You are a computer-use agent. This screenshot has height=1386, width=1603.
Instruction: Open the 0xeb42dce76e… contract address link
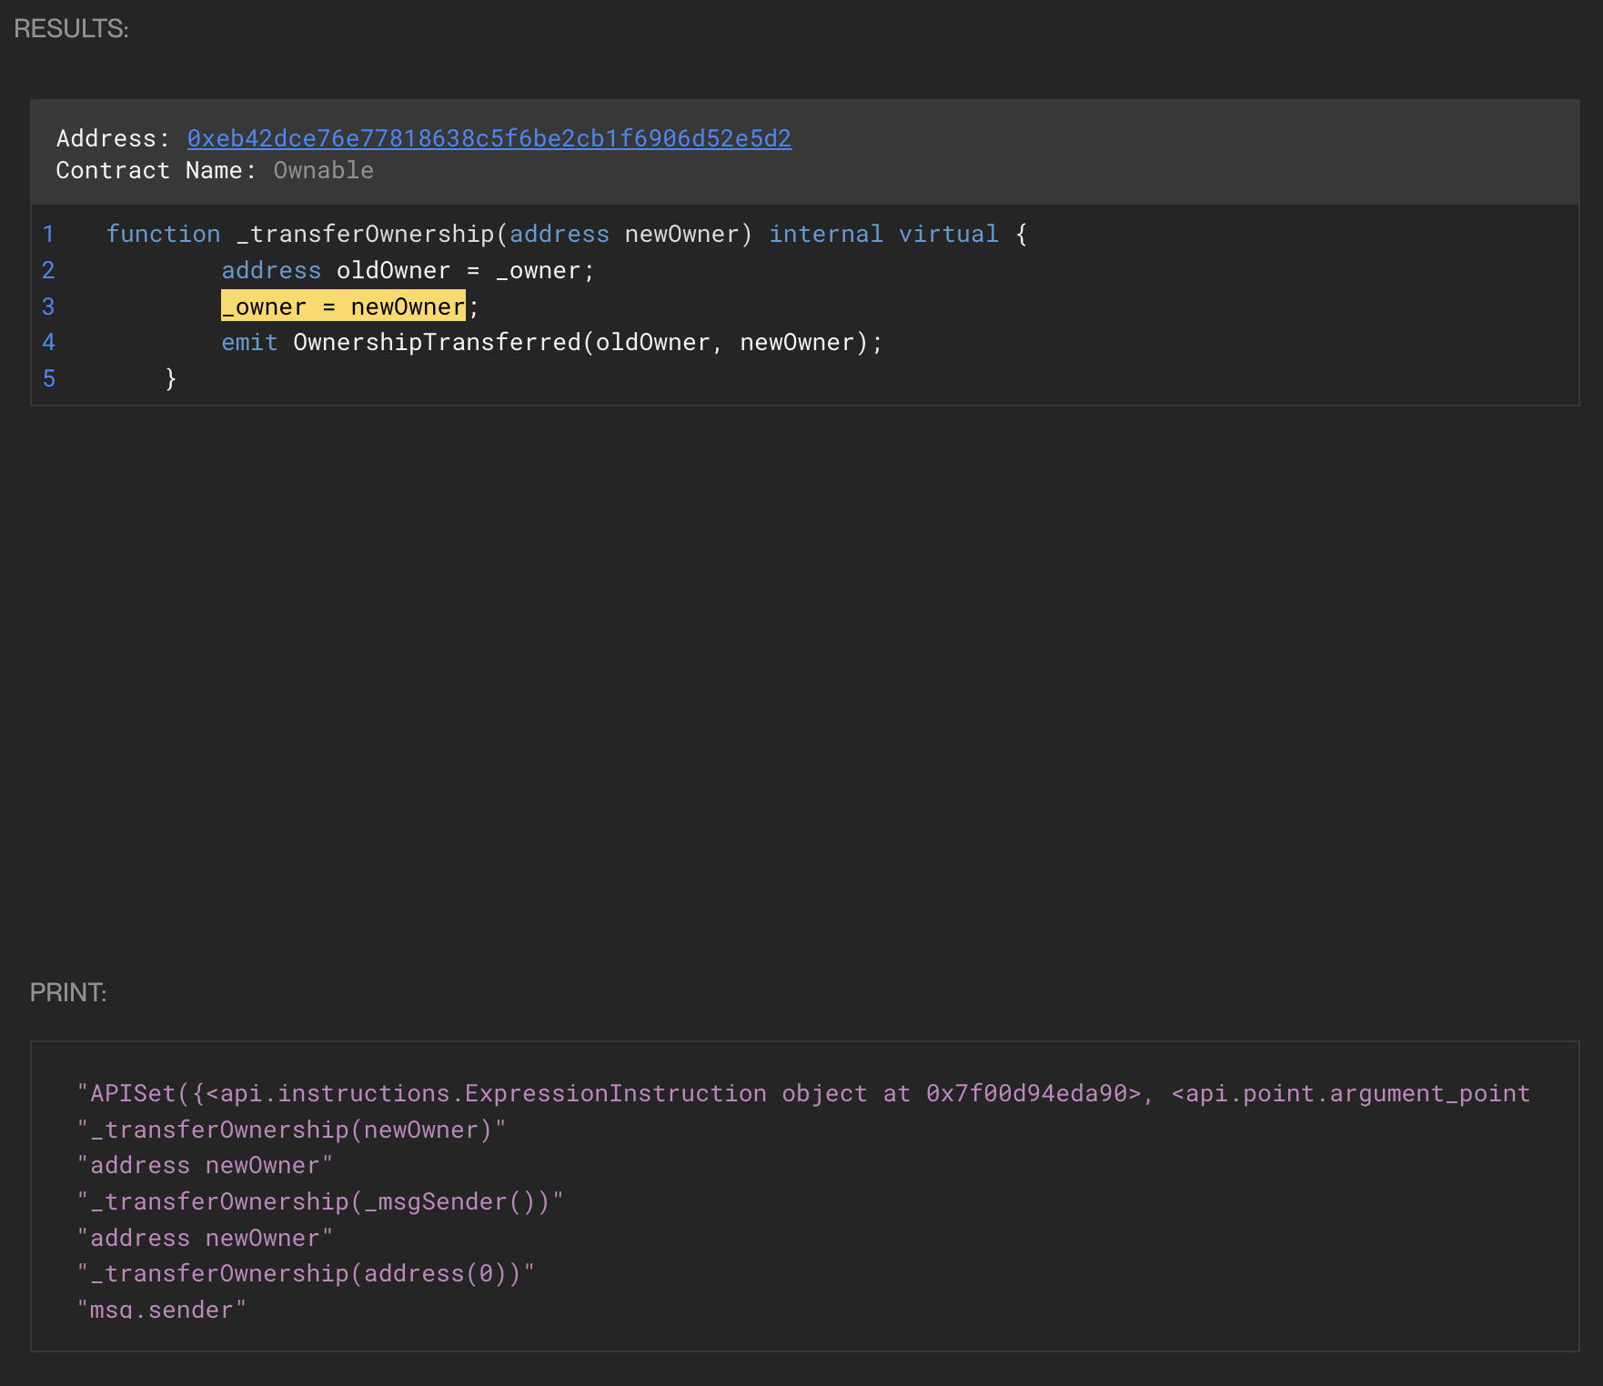tap(489, 138)
